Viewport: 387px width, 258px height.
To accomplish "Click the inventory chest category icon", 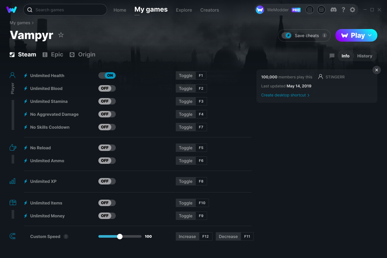I will (x=13, y=203).
